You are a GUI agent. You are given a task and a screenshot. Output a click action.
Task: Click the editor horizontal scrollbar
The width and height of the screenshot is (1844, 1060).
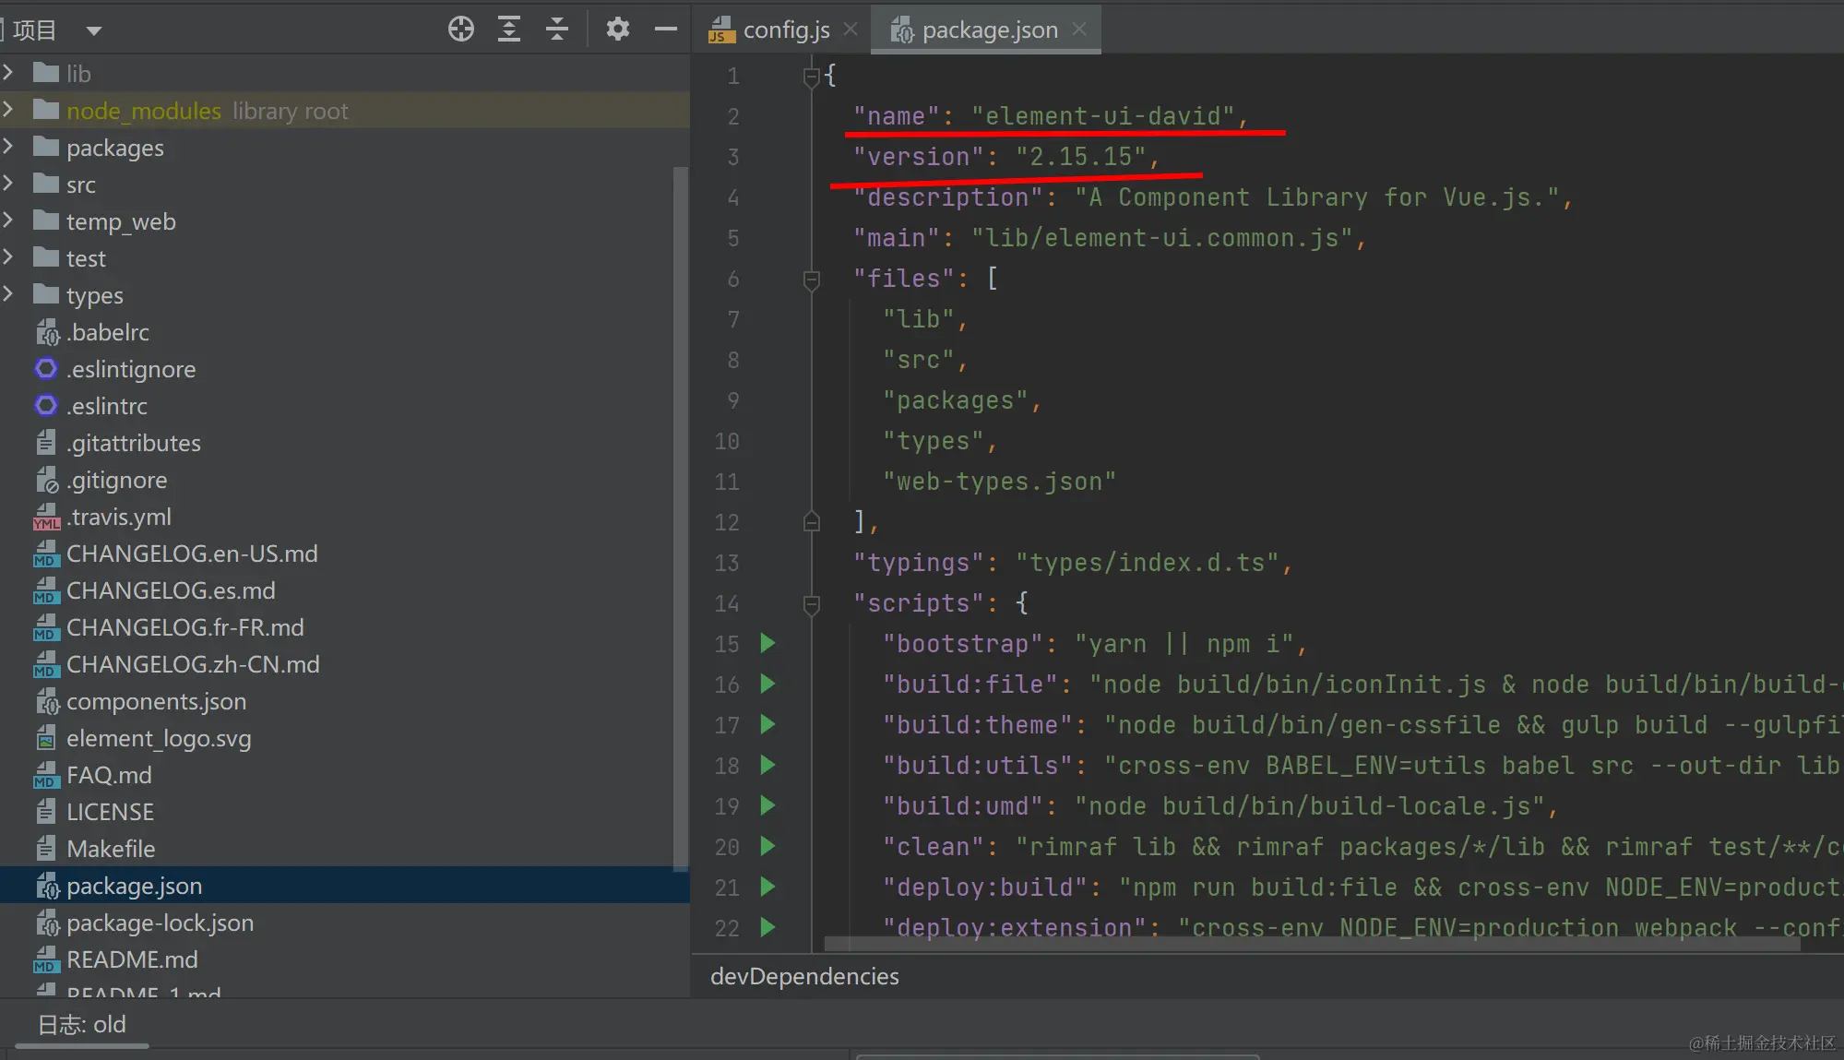pos(1310,944)
